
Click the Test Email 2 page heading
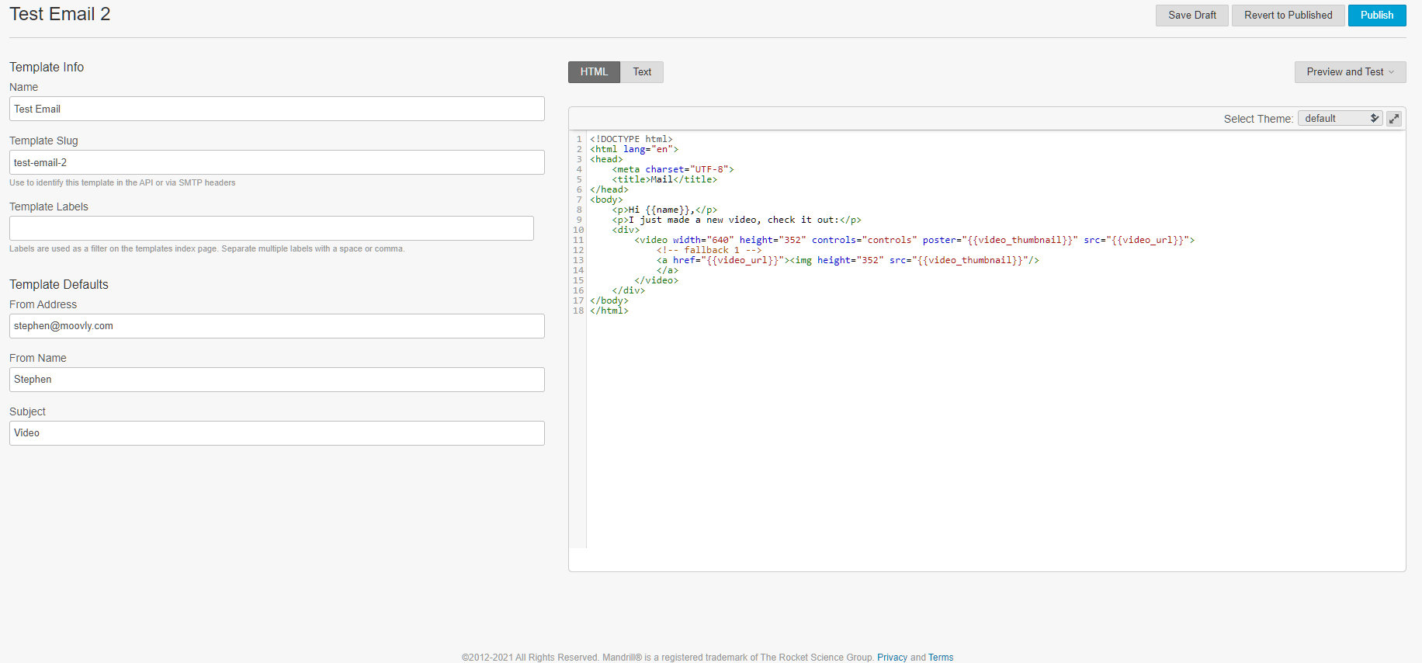click(x=60, y=14)
